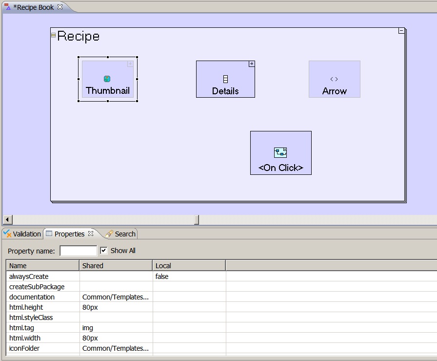Toggle the Show All checkbox
The image size is (437, 361).
pyautogui.click(x=103, y=251)
